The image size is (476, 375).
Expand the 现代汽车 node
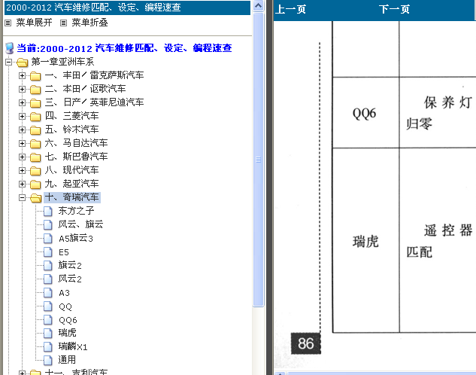click(22, 170)
